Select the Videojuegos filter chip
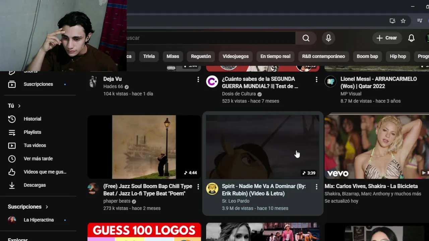429x241 pixels. click(236, 56)
